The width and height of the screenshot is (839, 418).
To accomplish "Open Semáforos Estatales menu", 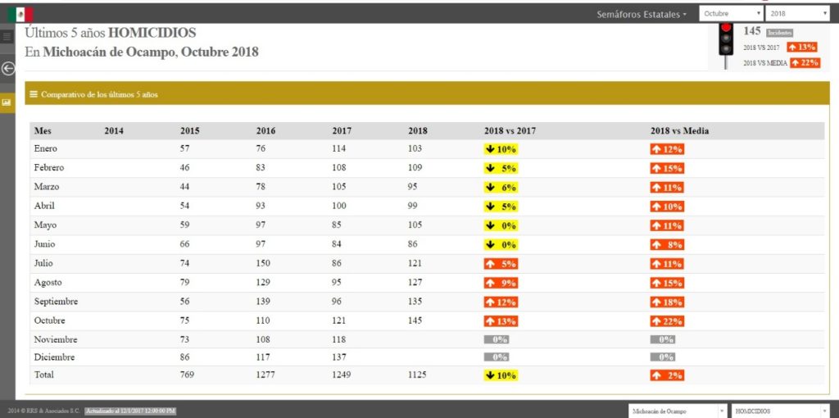I will 642,15.
